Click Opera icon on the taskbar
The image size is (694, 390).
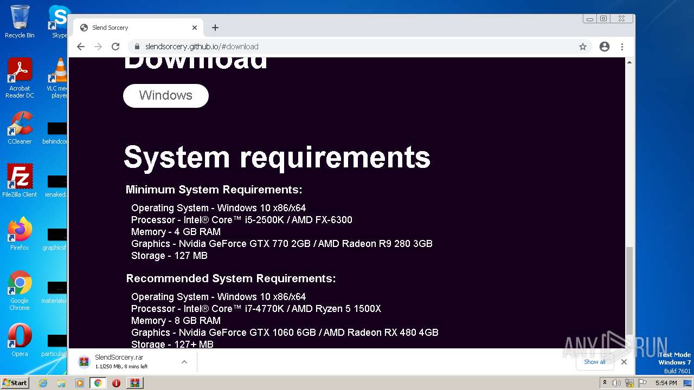(x=116, y=383)
